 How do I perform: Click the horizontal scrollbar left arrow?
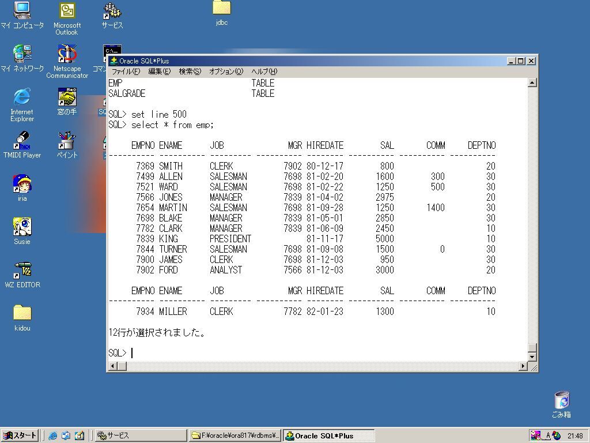pyautogui.click(x=112, y=366)
